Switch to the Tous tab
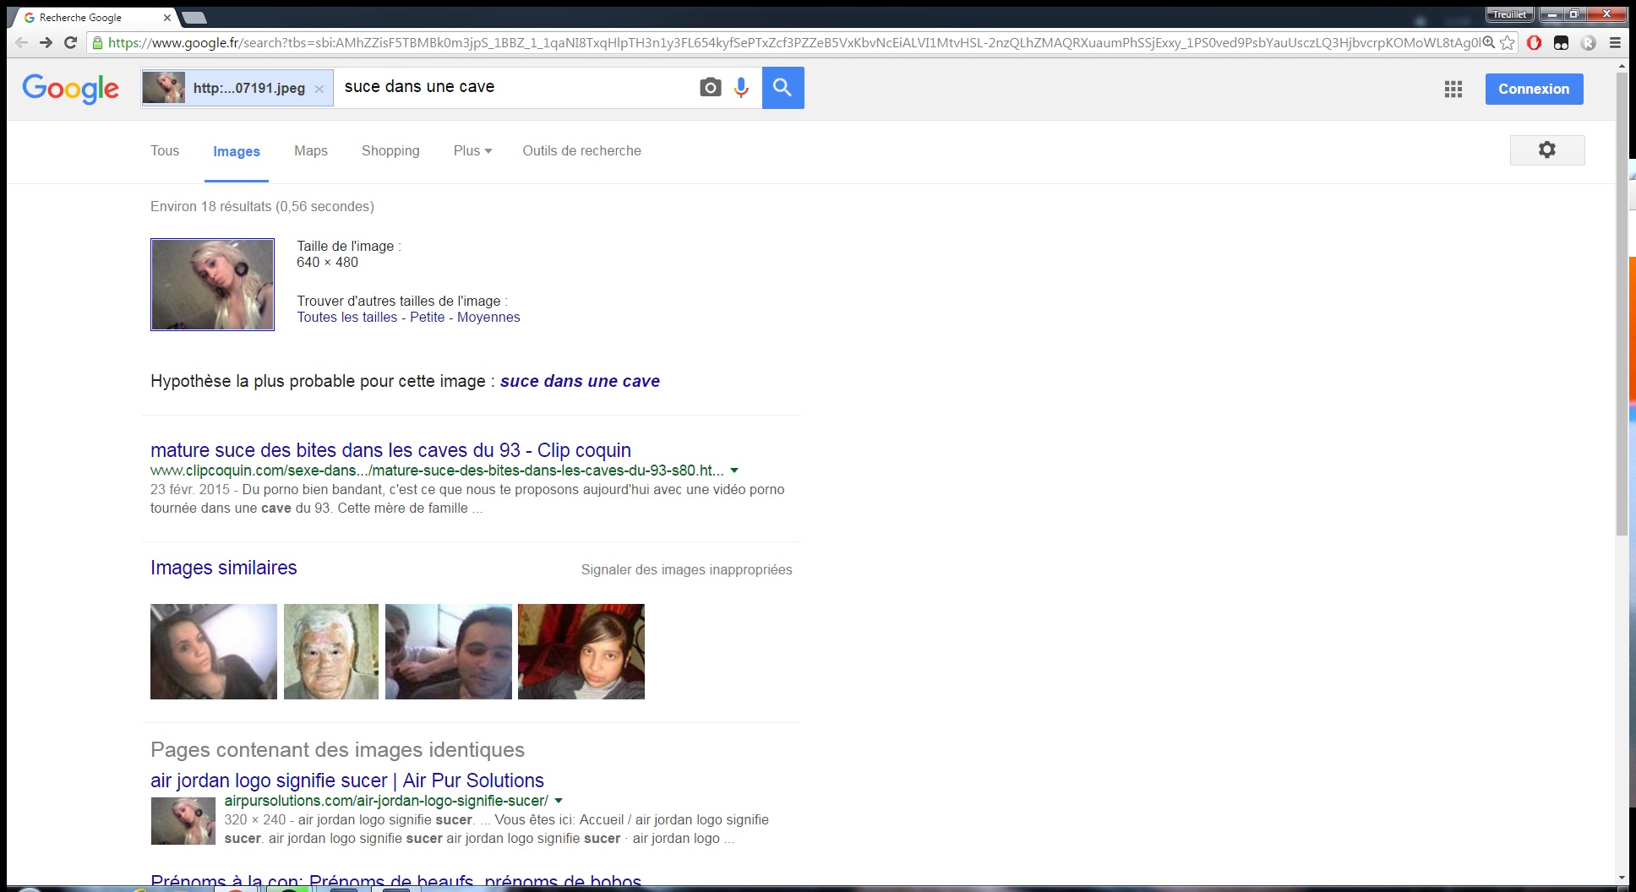The height and width of the screenshot is (892, 1636). pos(165,151)
